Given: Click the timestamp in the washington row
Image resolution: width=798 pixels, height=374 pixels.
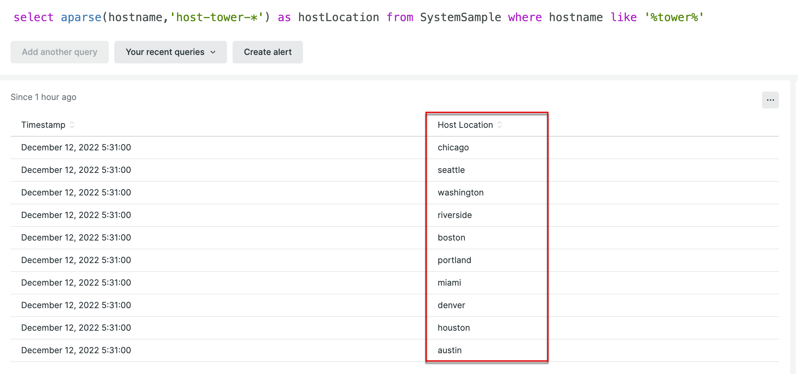Looking at the screenshot, I should click(76, 193).
